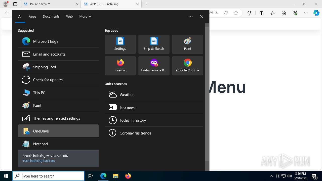Launch Firefox tile in Top apps
This screenshot has height=181, width=322.
click(x=120, y=66)
